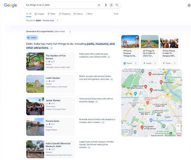Open Google Lens image search icon
Screen dimensions: 191x160
(111, 5)
